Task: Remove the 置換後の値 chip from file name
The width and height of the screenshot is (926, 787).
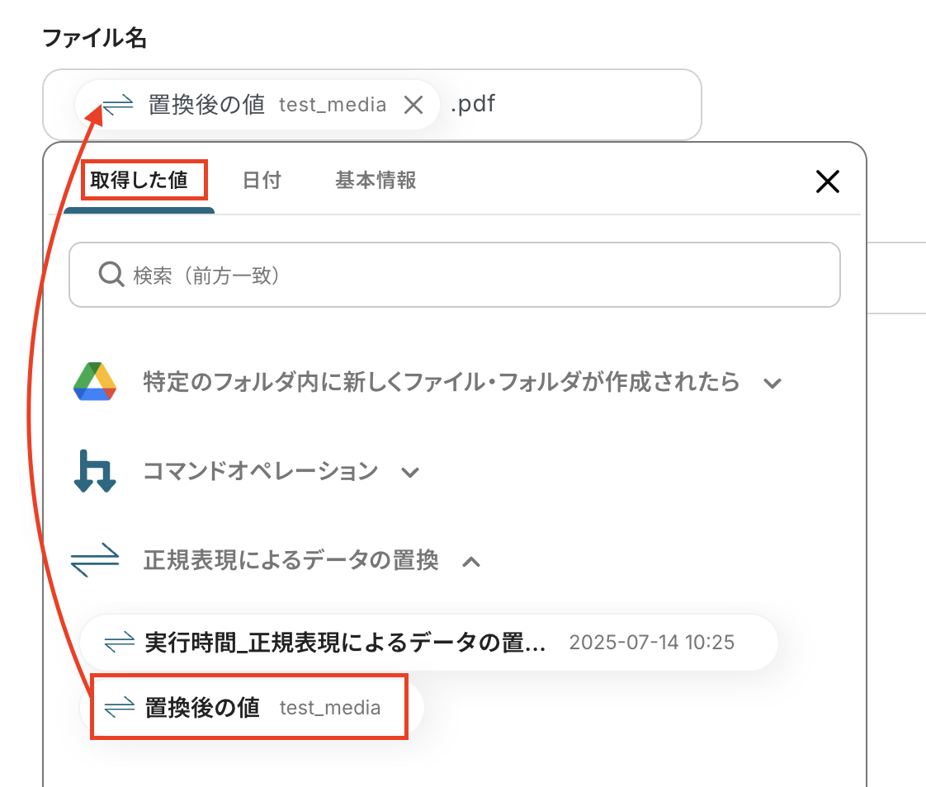Action: 413,105
